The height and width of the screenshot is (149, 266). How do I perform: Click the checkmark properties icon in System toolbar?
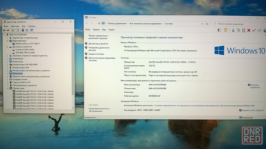pos(254,30)
